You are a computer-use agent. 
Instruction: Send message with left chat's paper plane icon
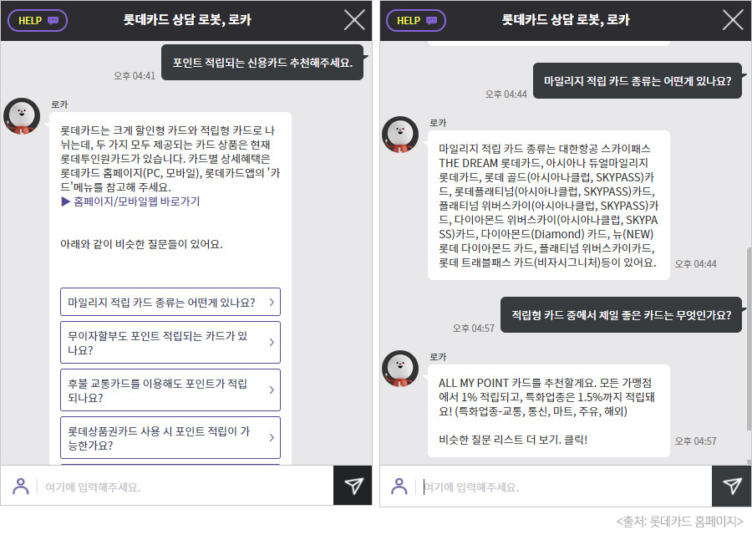[x=353, y=486]
